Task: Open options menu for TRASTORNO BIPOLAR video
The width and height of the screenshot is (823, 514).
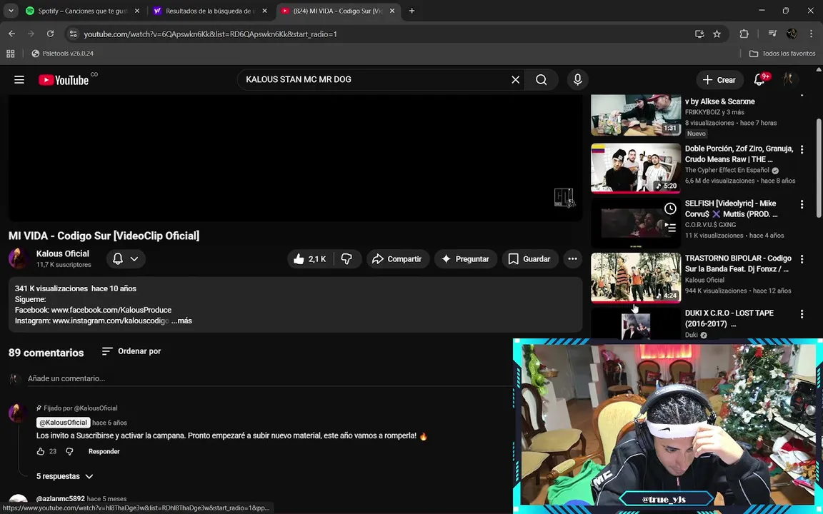Action: pyautogui.click(x=802, y=259)
